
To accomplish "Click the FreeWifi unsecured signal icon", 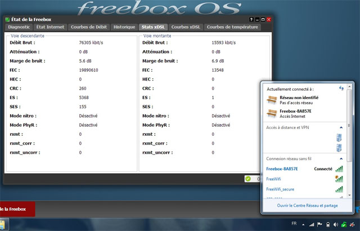I will tap(339, 179).
